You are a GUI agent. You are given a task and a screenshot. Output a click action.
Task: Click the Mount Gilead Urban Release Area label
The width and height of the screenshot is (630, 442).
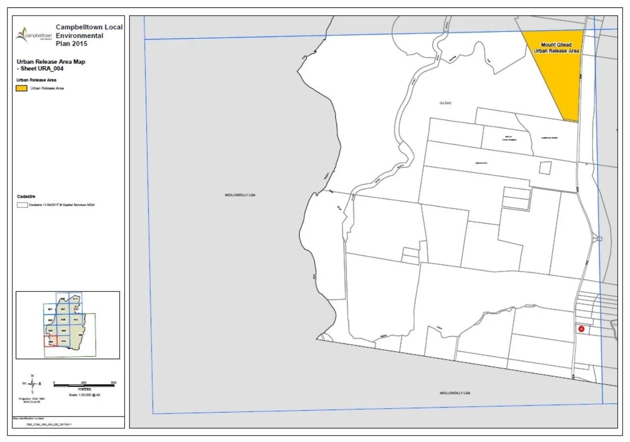click(x=556, y=48)
